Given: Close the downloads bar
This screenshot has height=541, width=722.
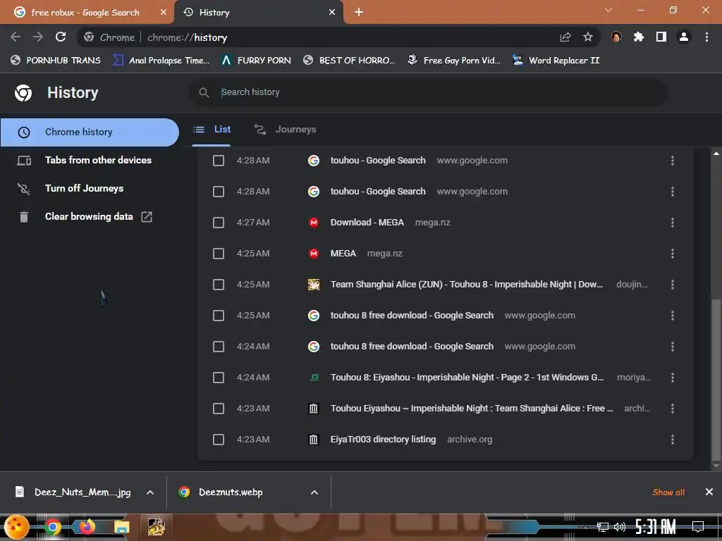Looking at the screenshot, I should [709, 492].
